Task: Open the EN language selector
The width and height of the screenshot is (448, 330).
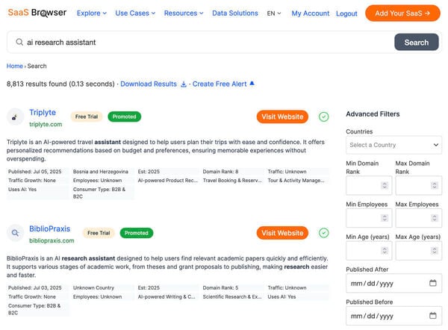Action: (x=274, y=13)
